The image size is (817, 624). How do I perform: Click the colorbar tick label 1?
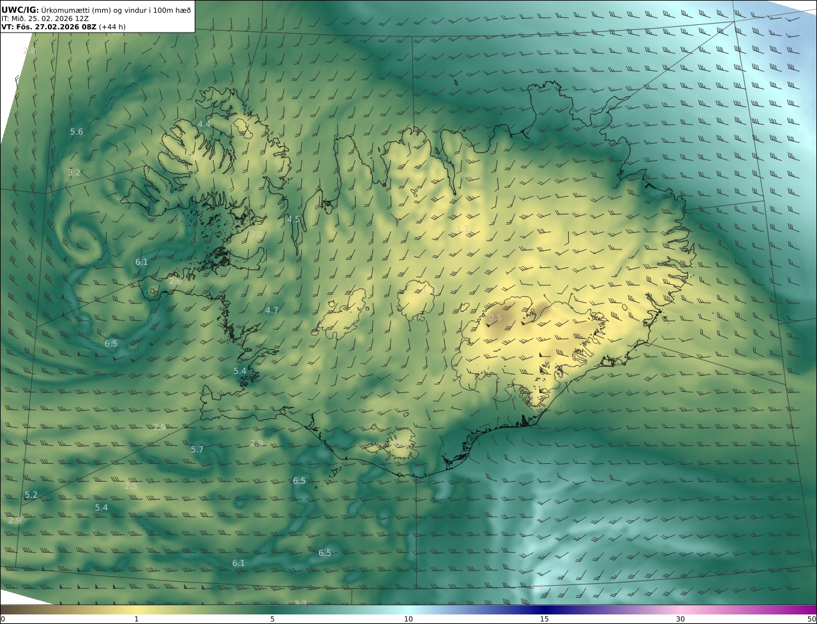(x=136, y=619)
